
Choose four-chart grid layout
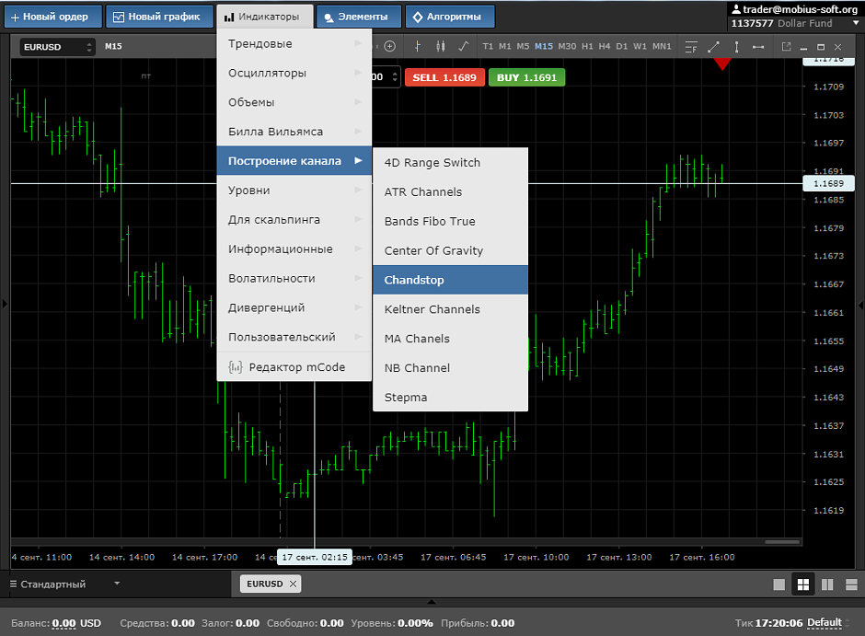(x=803, y=584)
